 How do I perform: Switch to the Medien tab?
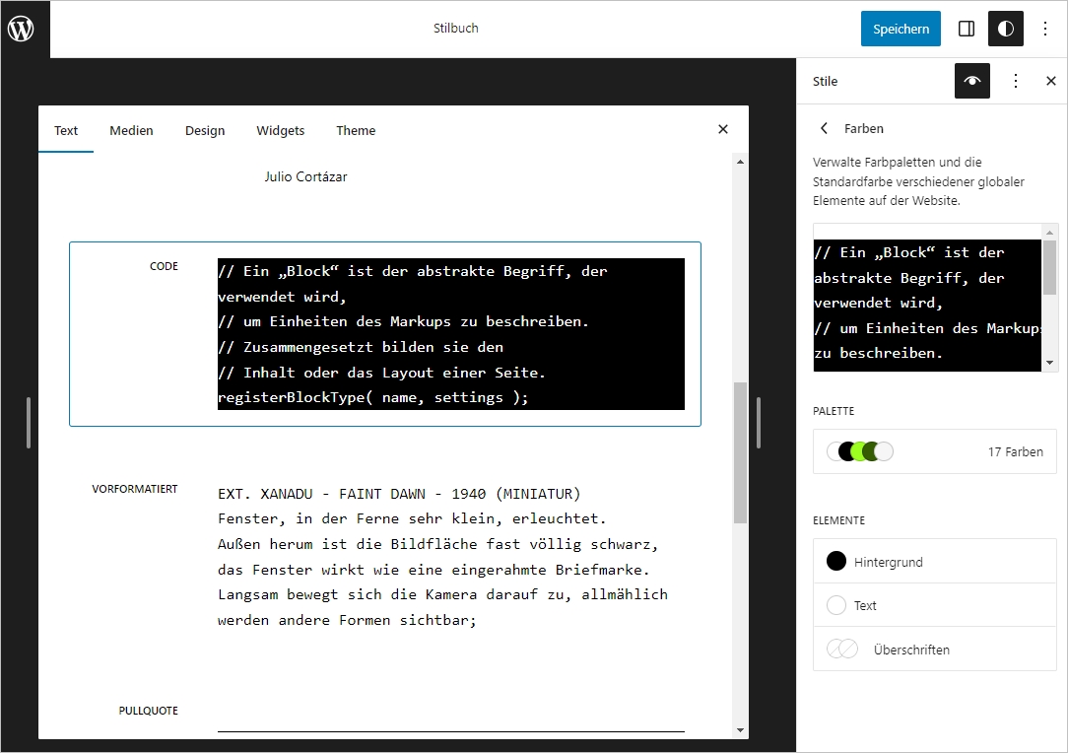pyautogui.click(x=131, y=130)
